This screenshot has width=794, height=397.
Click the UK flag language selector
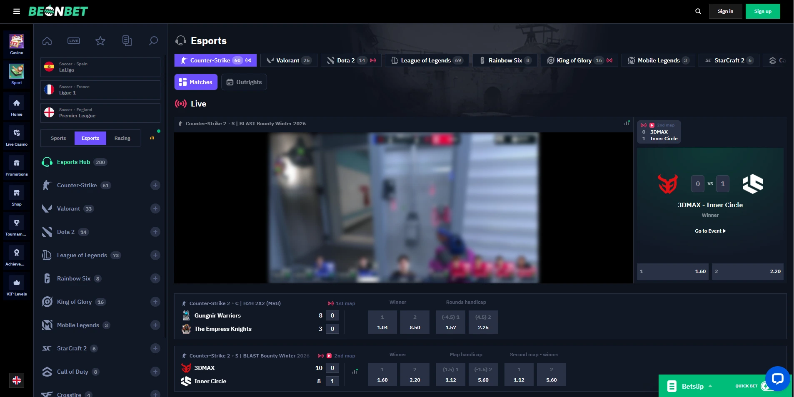tap(17, 380)
